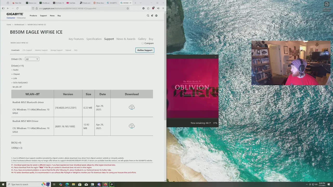Open File Explorer from the taskbar
This screenshot has height=187, width=333.
(73, 184)
